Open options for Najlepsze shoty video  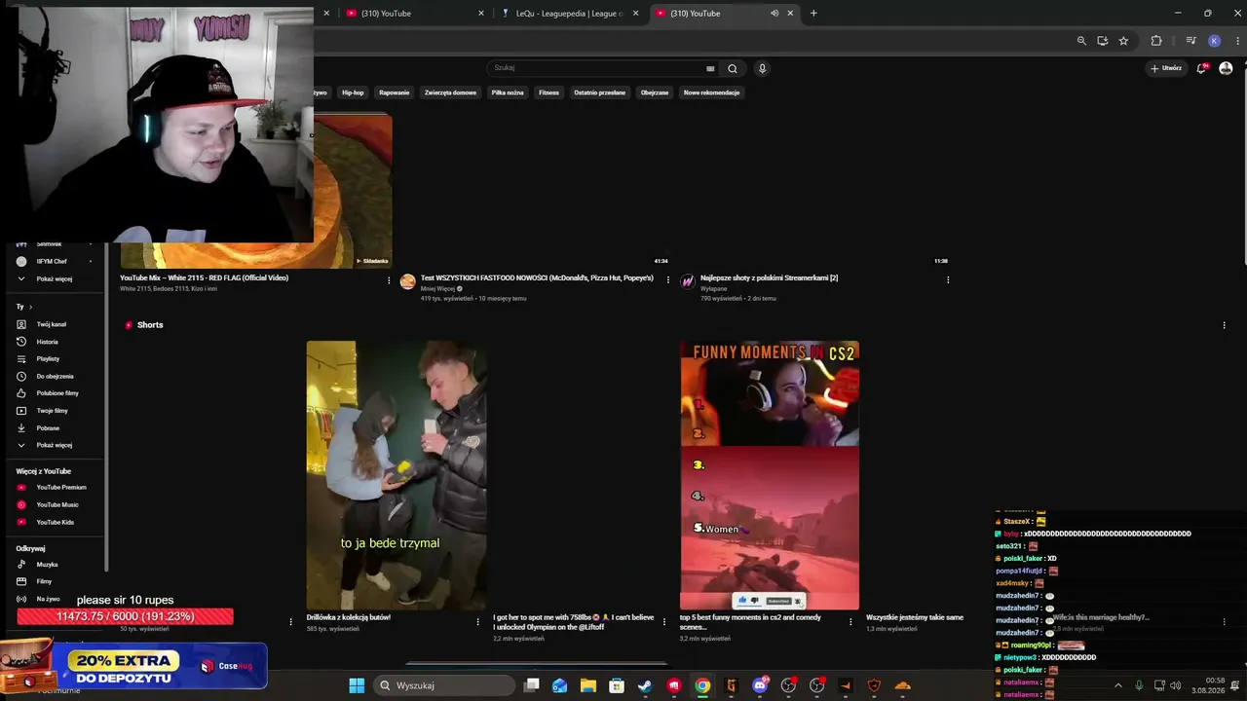(948, 280)
